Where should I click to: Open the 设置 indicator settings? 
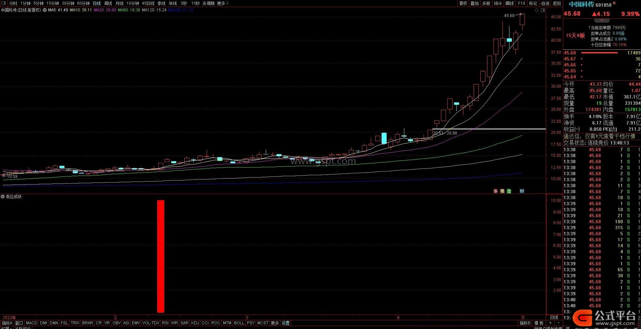coord(286,323)
